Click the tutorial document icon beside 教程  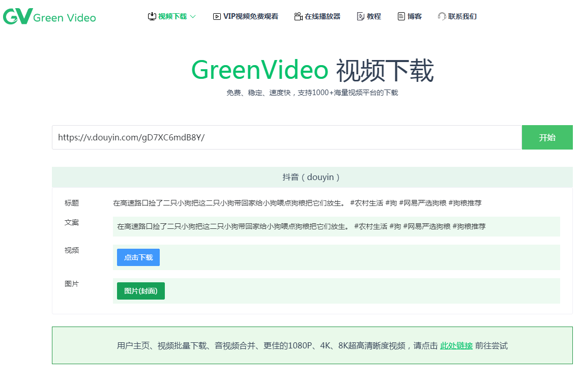tap(360, 16)
